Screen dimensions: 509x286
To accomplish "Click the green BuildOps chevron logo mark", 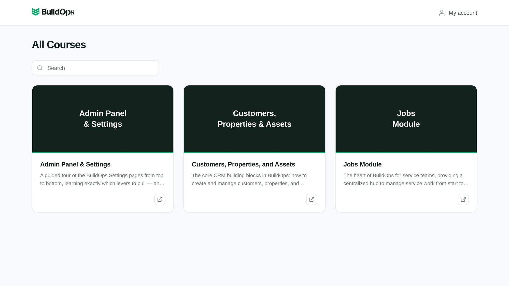I will coord(36,12).
